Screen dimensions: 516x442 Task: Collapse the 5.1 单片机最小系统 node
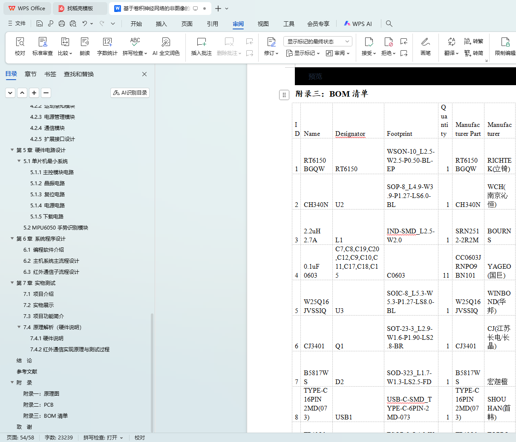coord(19,161)
